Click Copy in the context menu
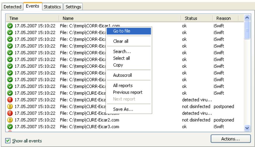Image resolution: width=255 pixels, height=147 pixels. tap(129, 65)
